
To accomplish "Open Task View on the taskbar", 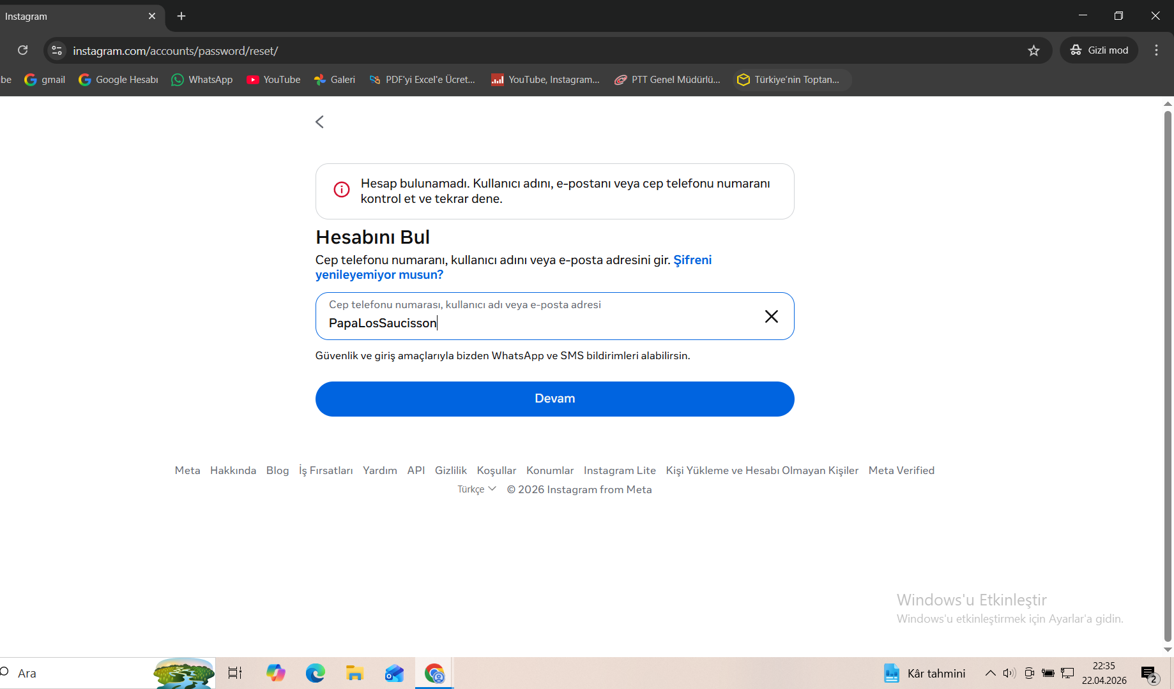I will tap(235, 673).
